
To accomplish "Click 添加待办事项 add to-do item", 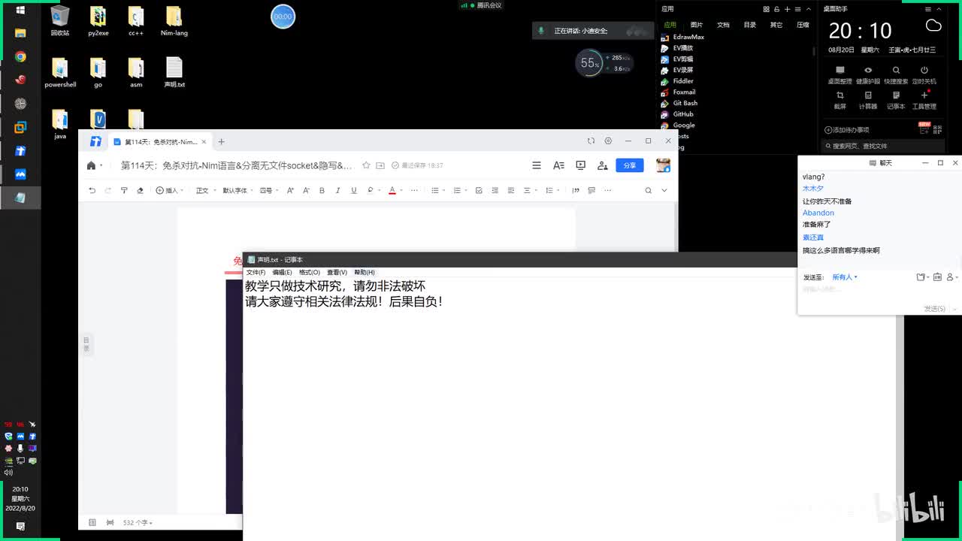I will 847,130.
